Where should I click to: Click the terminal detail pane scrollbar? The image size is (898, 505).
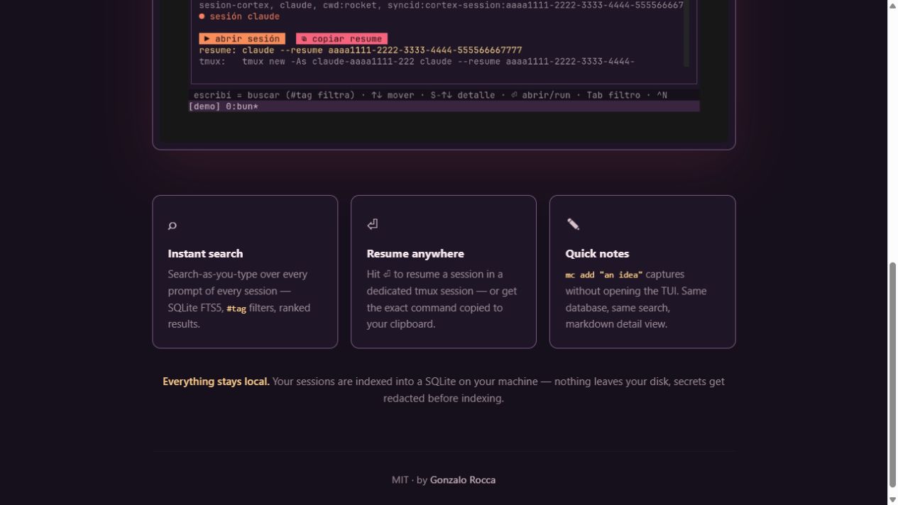(686, 33)
